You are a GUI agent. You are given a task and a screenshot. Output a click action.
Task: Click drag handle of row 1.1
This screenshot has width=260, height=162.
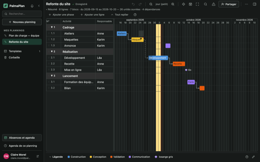click(49, 33)
